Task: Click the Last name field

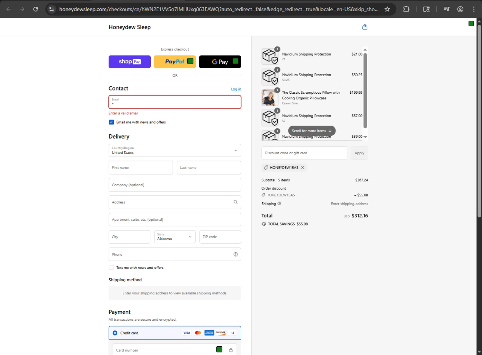Action: [x=209, y=168]
